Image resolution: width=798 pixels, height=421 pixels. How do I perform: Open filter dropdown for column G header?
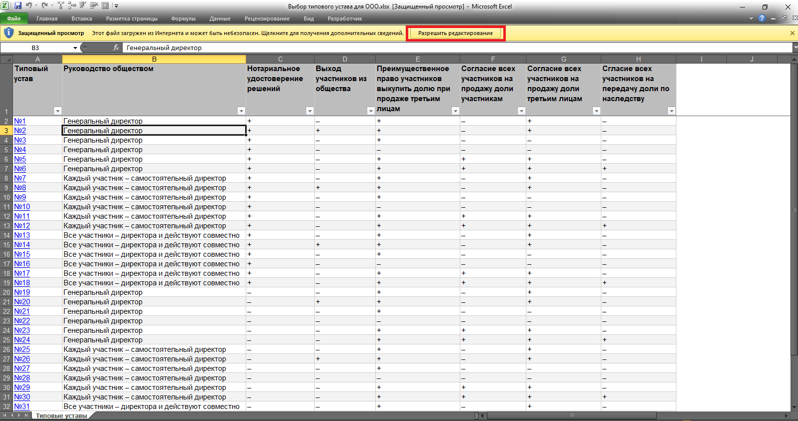[x=596, y=111]
